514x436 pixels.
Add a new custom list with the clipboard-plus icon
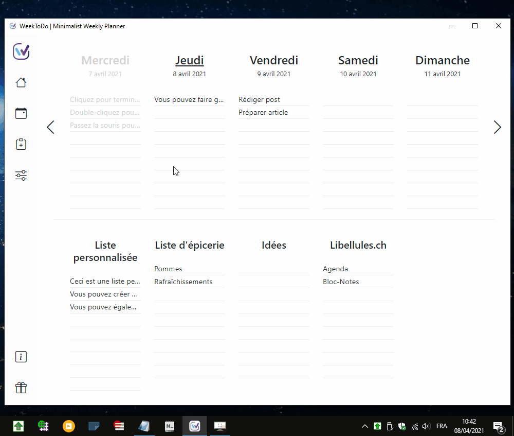21,144
